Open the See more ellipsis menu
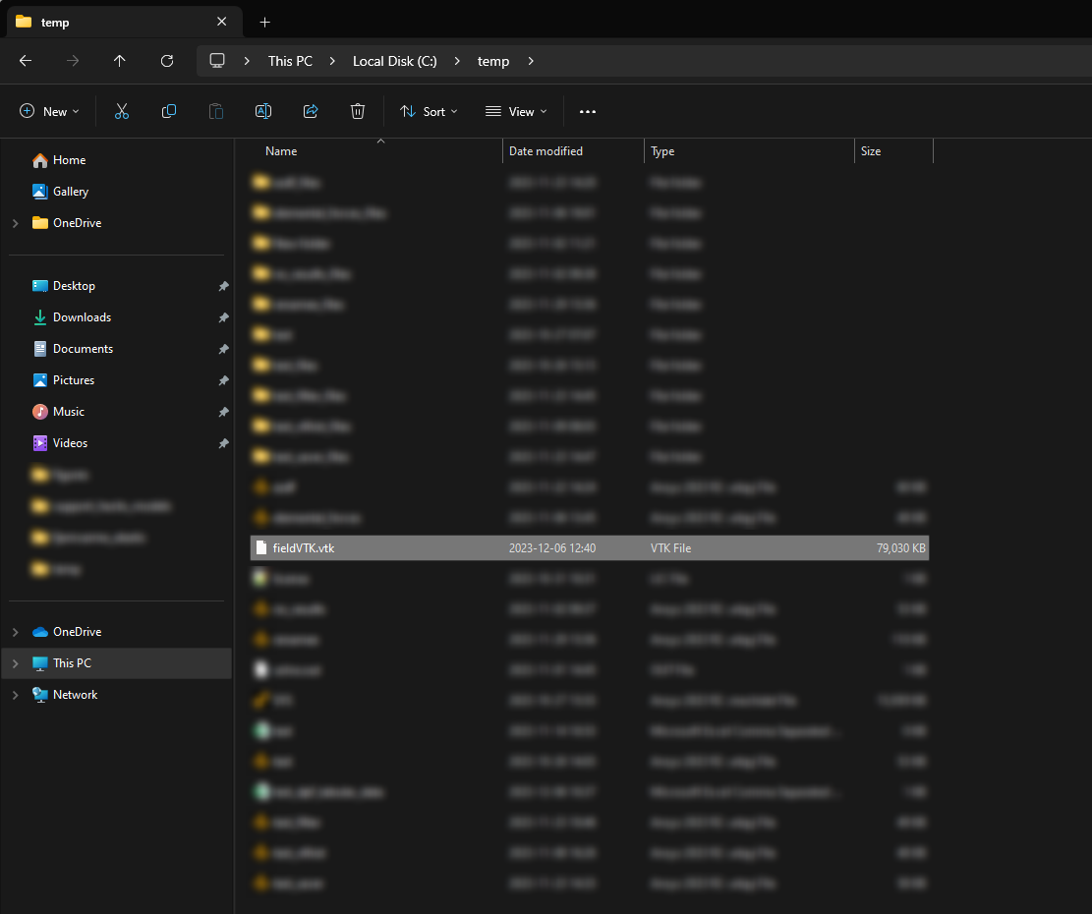This screenshot has height=914, width=1092. [588, 111]
